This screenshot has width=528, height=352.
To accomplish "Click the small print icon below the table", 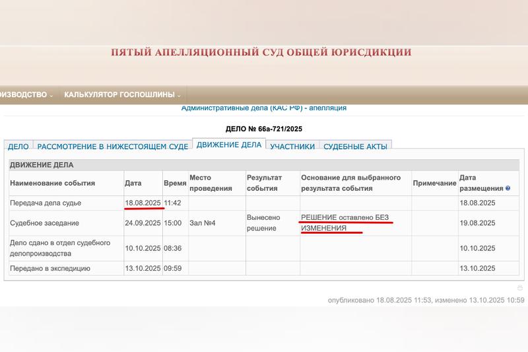I will pyautogui.click(x=520, y=288).
